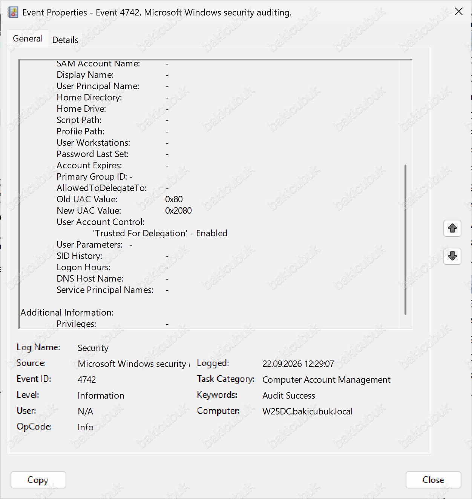The image size is (472, 499).
Task: Close the Event Properties window with X
Action: click(459, 12)
